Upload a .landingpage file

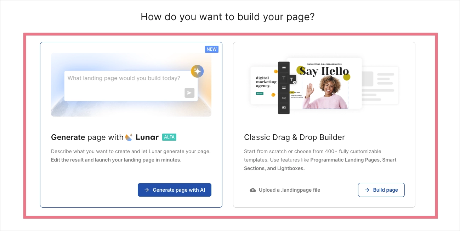tap(285, 190)
